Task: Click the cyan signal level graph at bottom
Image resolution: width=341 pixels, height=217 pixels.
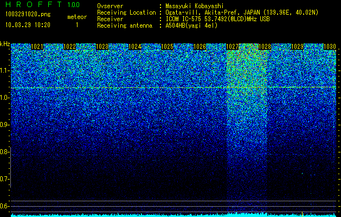Action: (x=173, y=215)
